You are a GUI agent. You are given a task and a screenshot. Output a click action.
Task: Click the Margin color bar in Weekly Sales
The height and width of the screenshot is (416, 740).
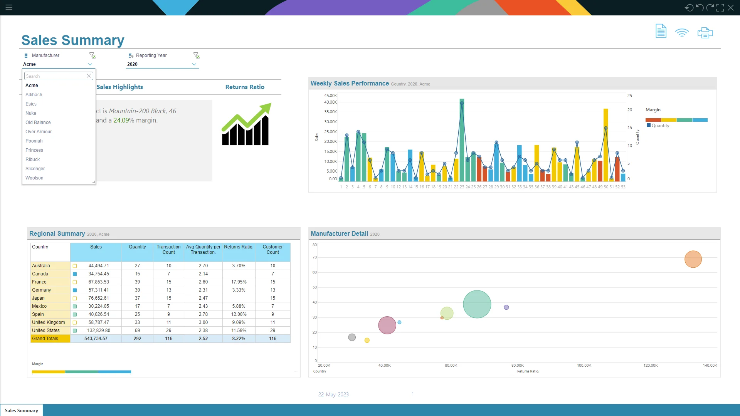pos(676,120)
